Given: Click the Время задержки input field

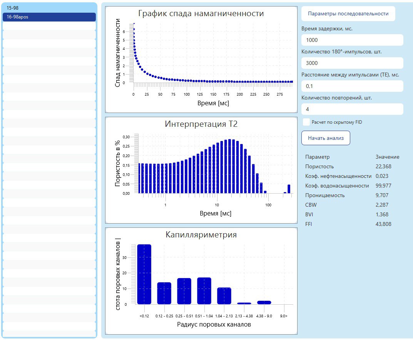Looking at the screenshot, I should point(352,40).
